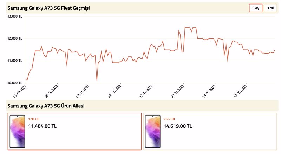This screenshot has height=154, width=281.
Task: Select the 6 Ay time range button
Action: pyautogui.click(x=256, y=8)
